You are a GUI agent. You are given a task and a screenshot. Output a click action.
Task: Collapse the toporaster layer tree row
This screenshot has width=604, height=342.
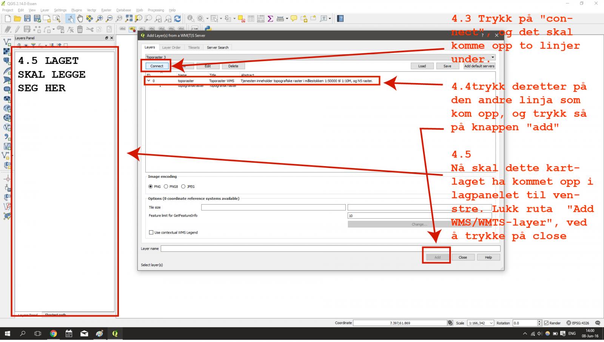coord(148,81)
